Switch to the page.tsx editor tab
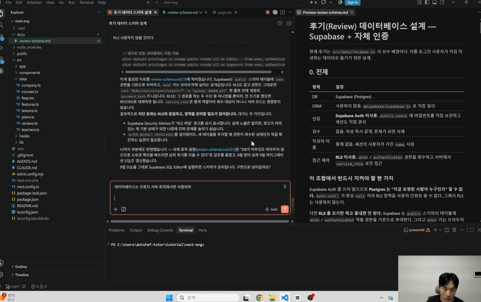The image size is (481, 302). coord(224,12)
